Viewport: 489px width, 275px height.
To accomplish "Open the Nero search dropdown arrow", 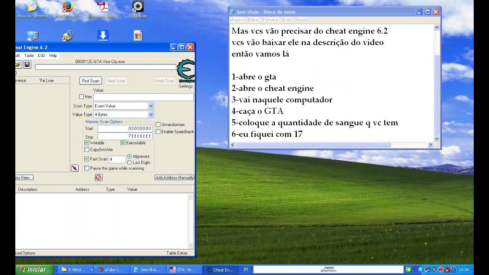I will [415, 270].
